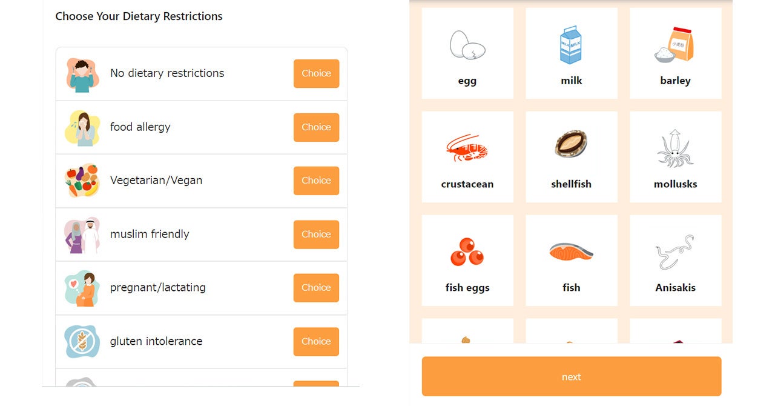Click Choice beside food allergy
The height and width of the screenshot is (406, 775).
(316, 127)
